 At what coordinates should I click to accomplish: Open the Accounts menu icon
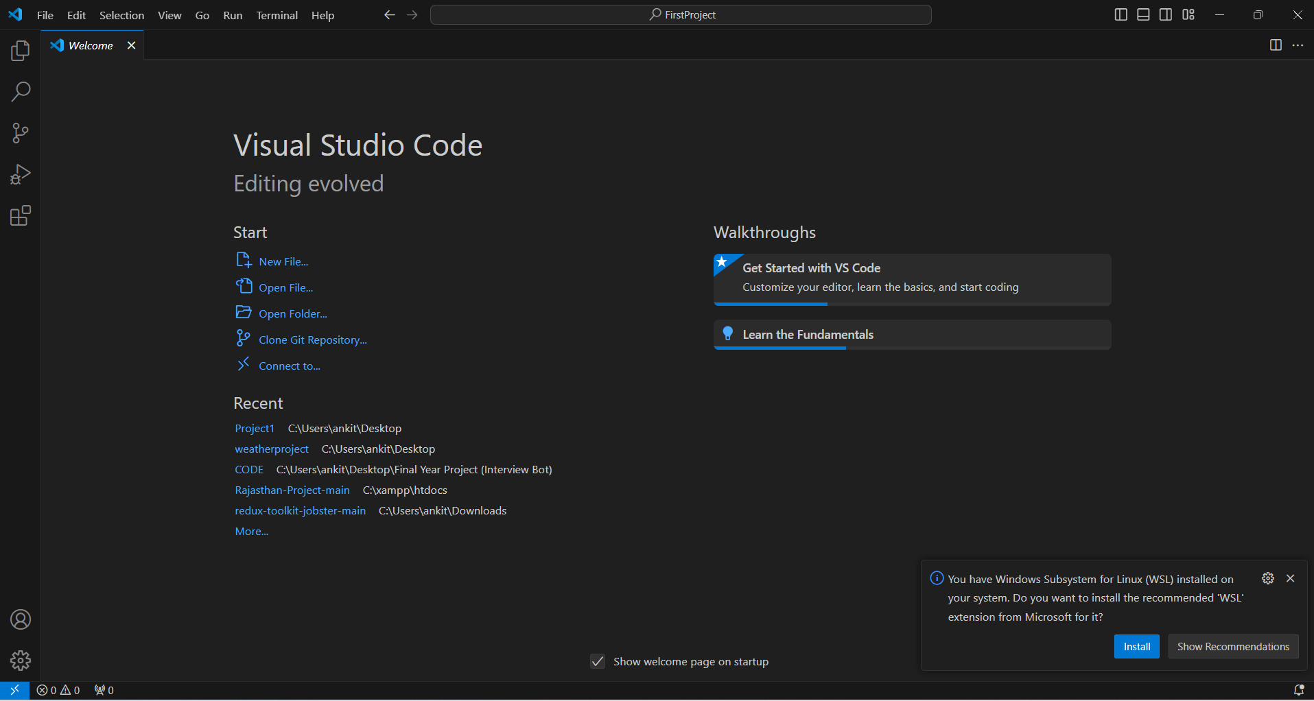[21, 620]
